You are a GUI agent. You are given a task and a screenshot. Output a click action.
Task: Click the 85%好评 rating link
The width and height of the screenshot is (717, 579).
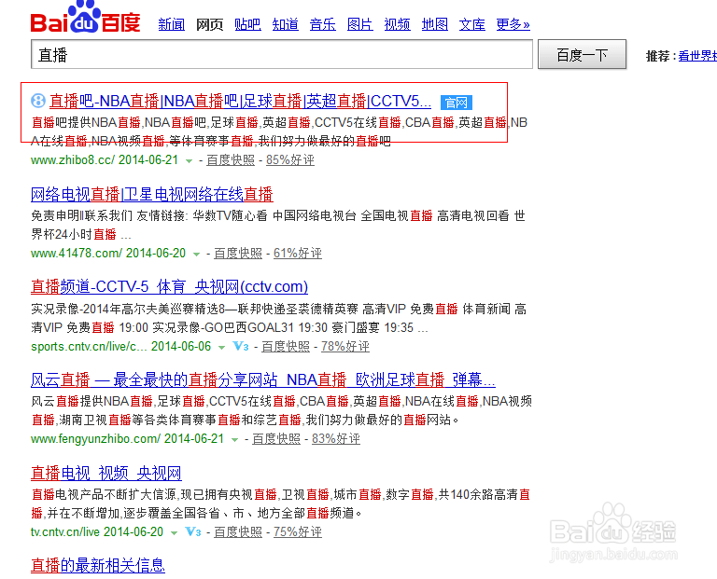[290, 160]
